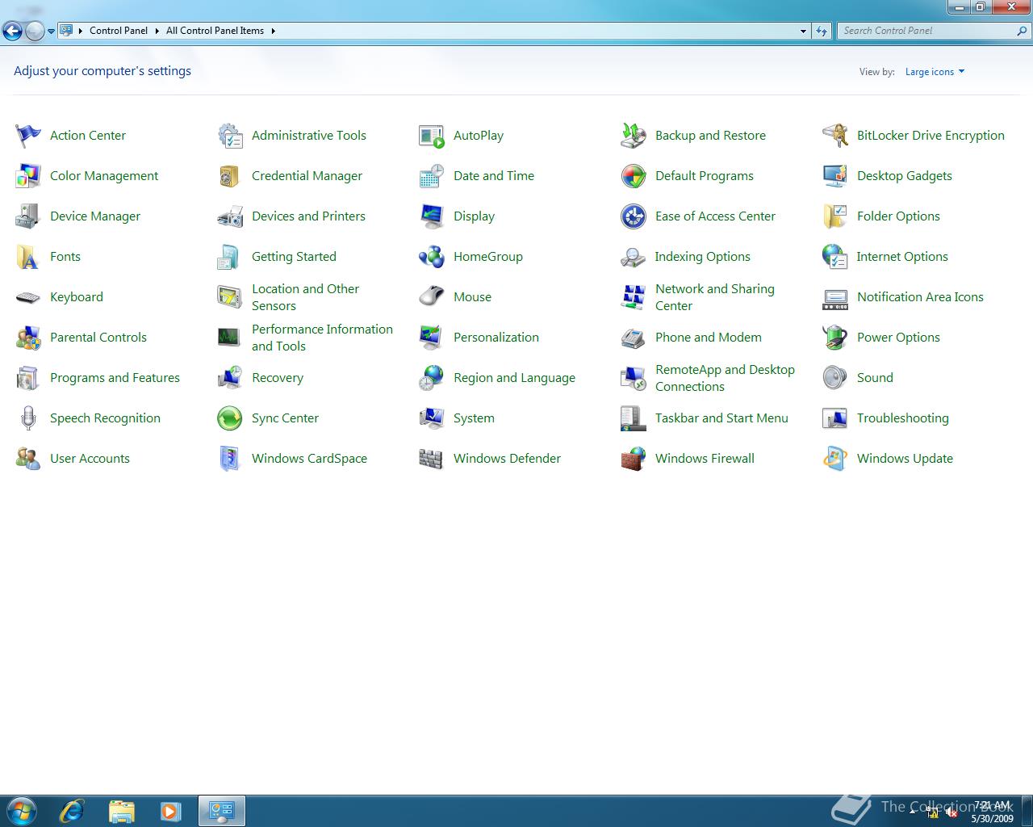Open Performance Information and Tools link
The image size is (1033, 827).
click(x=322, y=338)
